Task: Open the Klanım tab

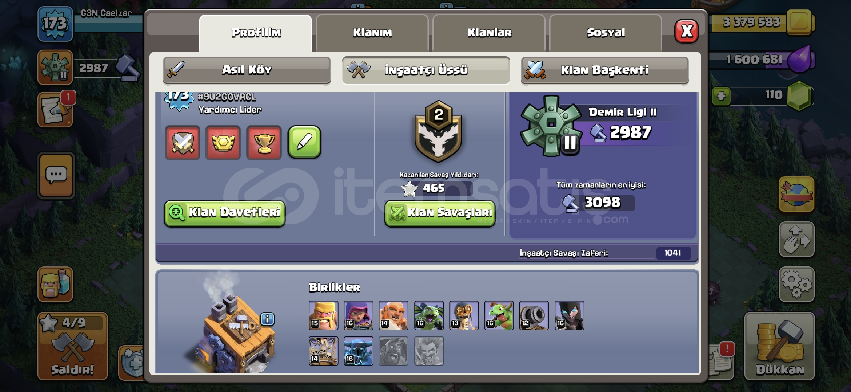Action: coord(372,33)
